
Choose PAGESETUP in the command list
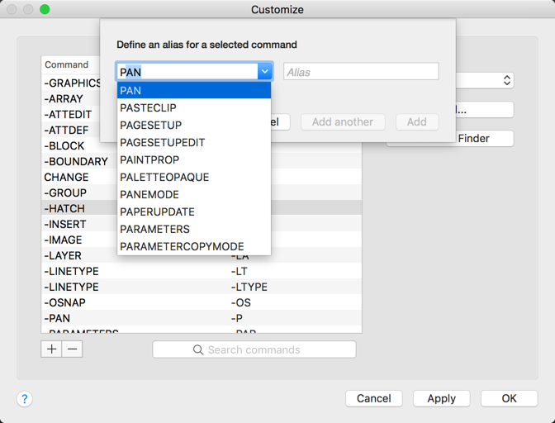150,125
